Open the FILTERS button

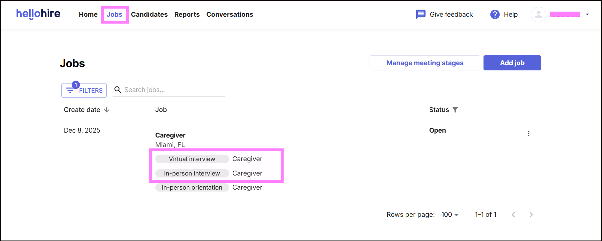[x=84, y=90]
